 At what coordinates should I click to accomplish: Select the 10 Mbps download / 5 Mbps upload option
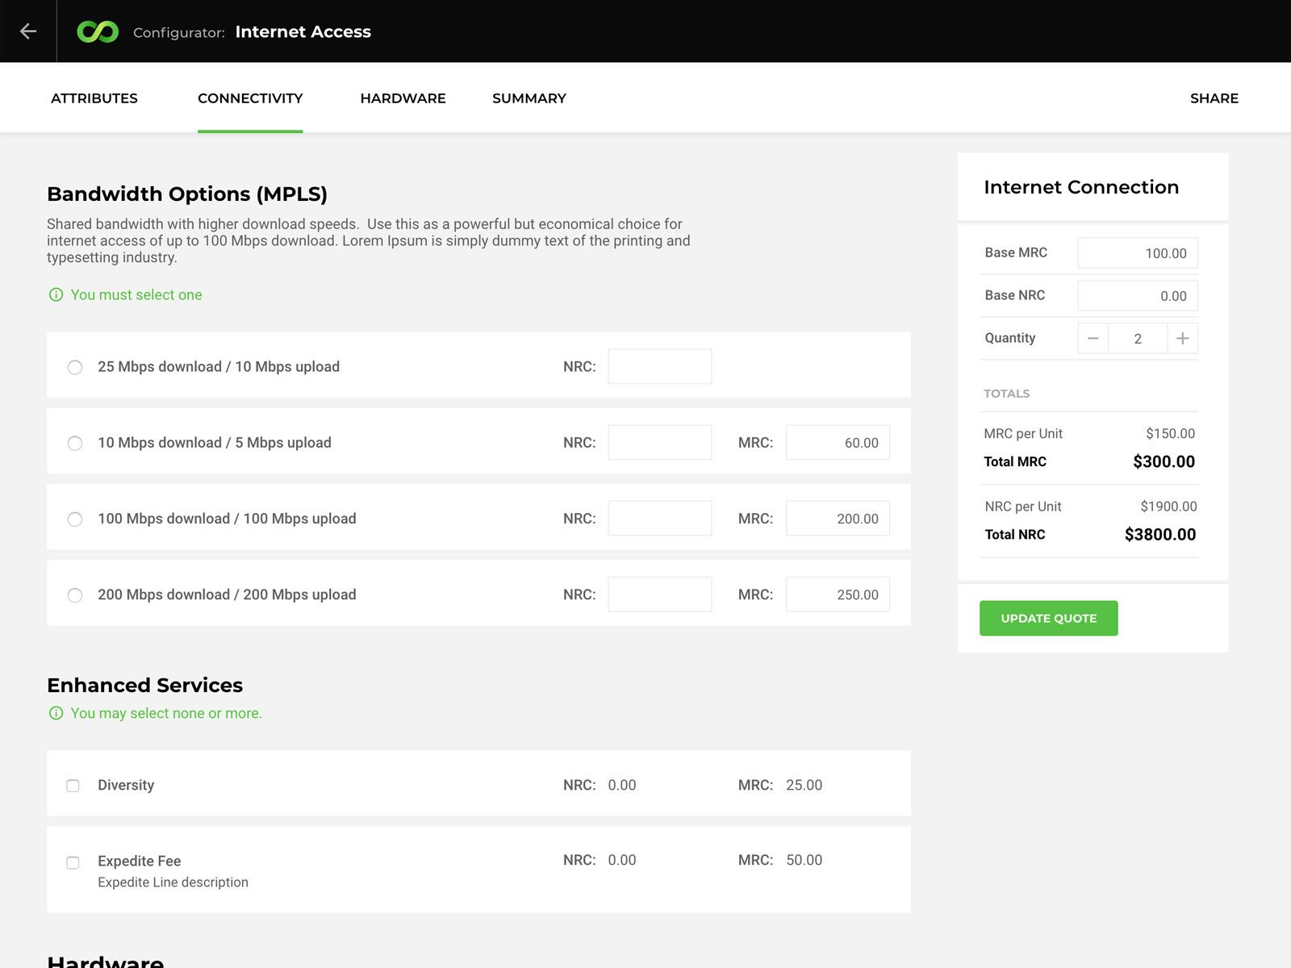pyautogui.click(x=76, y=443)
